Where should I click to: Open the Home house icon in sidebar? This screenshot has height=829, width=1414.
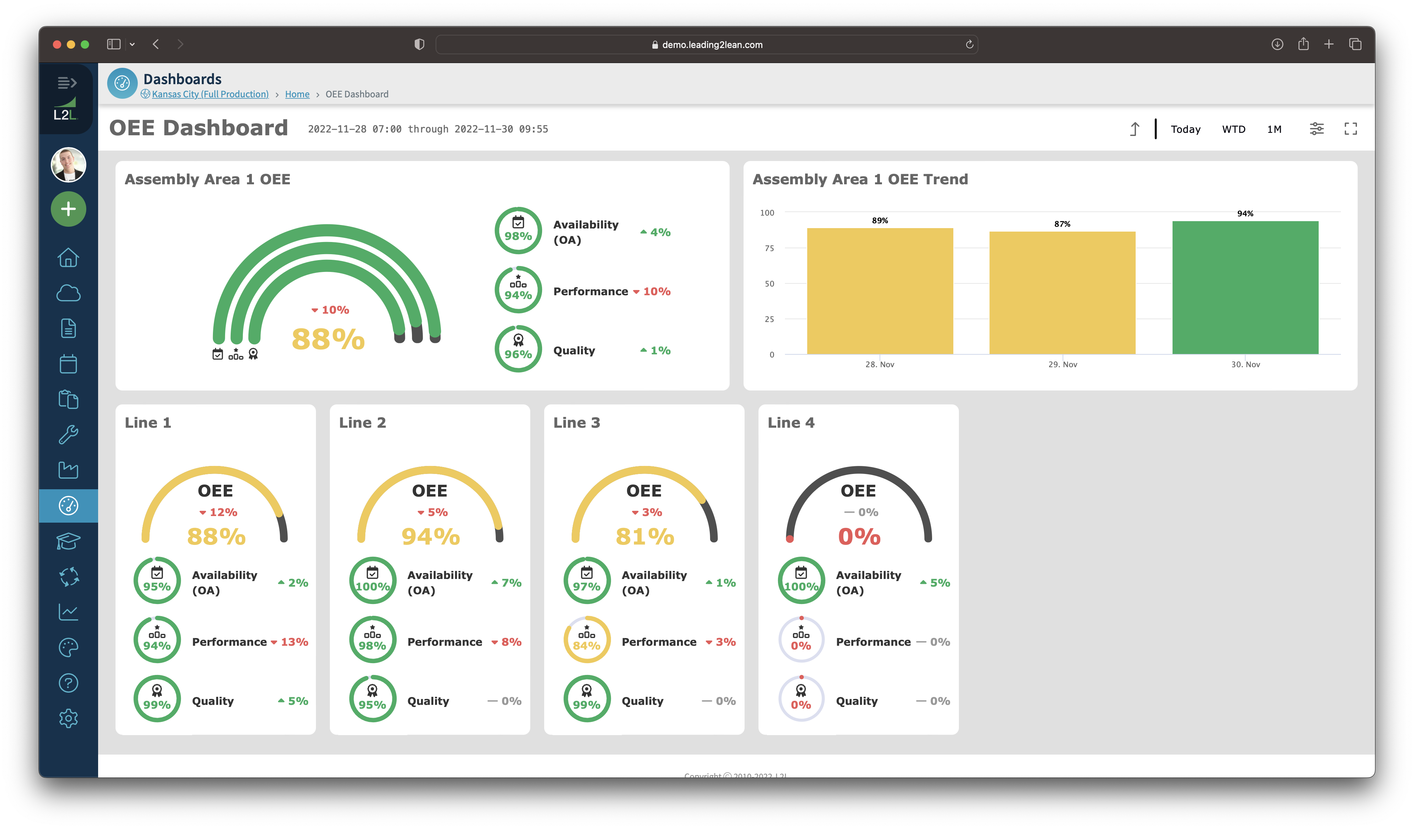coord(69,257)
